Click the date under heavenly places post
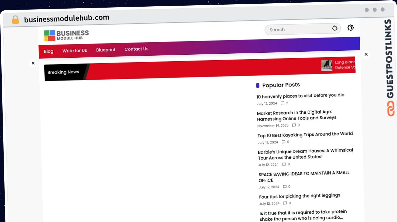The height and width of the screenshot is (222, 397). [267, 104]
